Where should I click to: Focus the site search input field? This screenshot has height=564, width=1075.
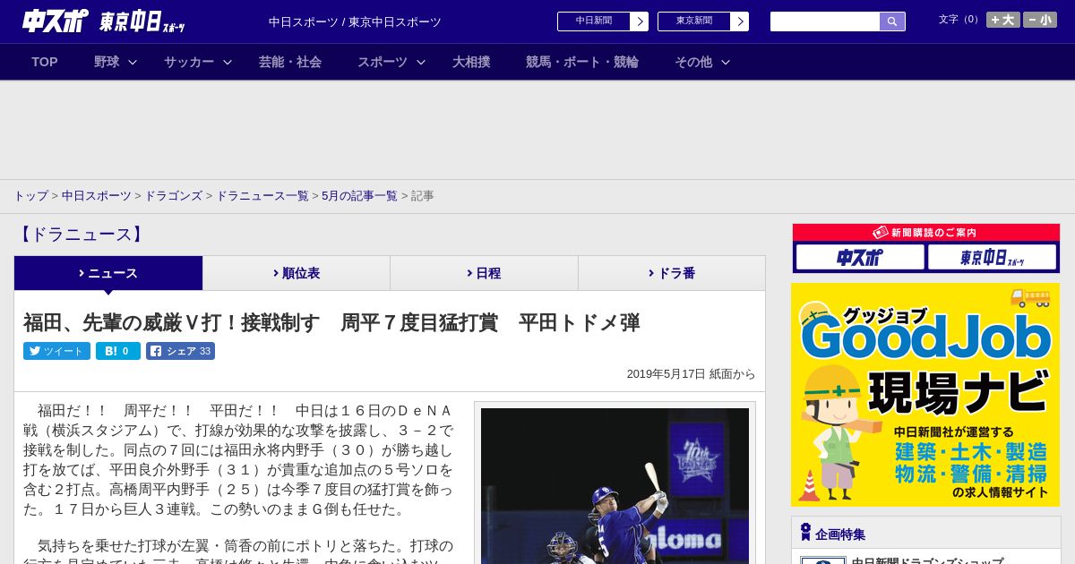pos(825,21)
